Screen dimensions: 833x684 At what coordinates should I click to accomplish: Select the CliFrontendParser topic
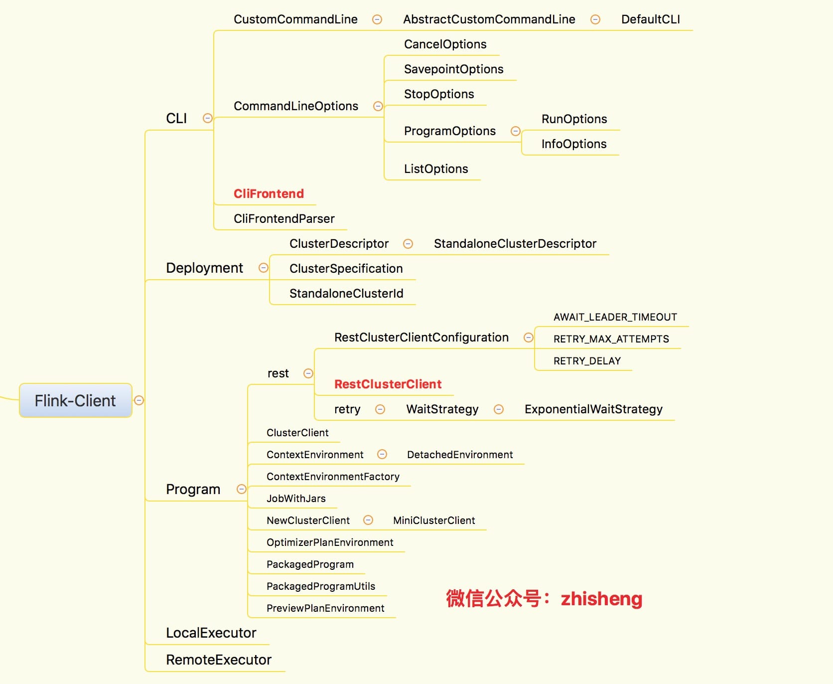click(284, 219)
